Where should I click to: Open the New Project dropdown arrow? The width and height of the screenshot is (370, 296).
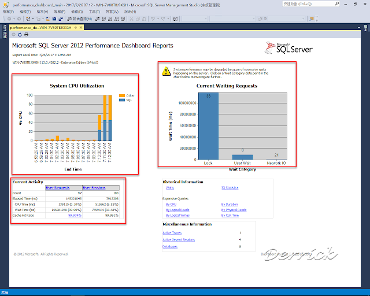click(x=33, y=19)
